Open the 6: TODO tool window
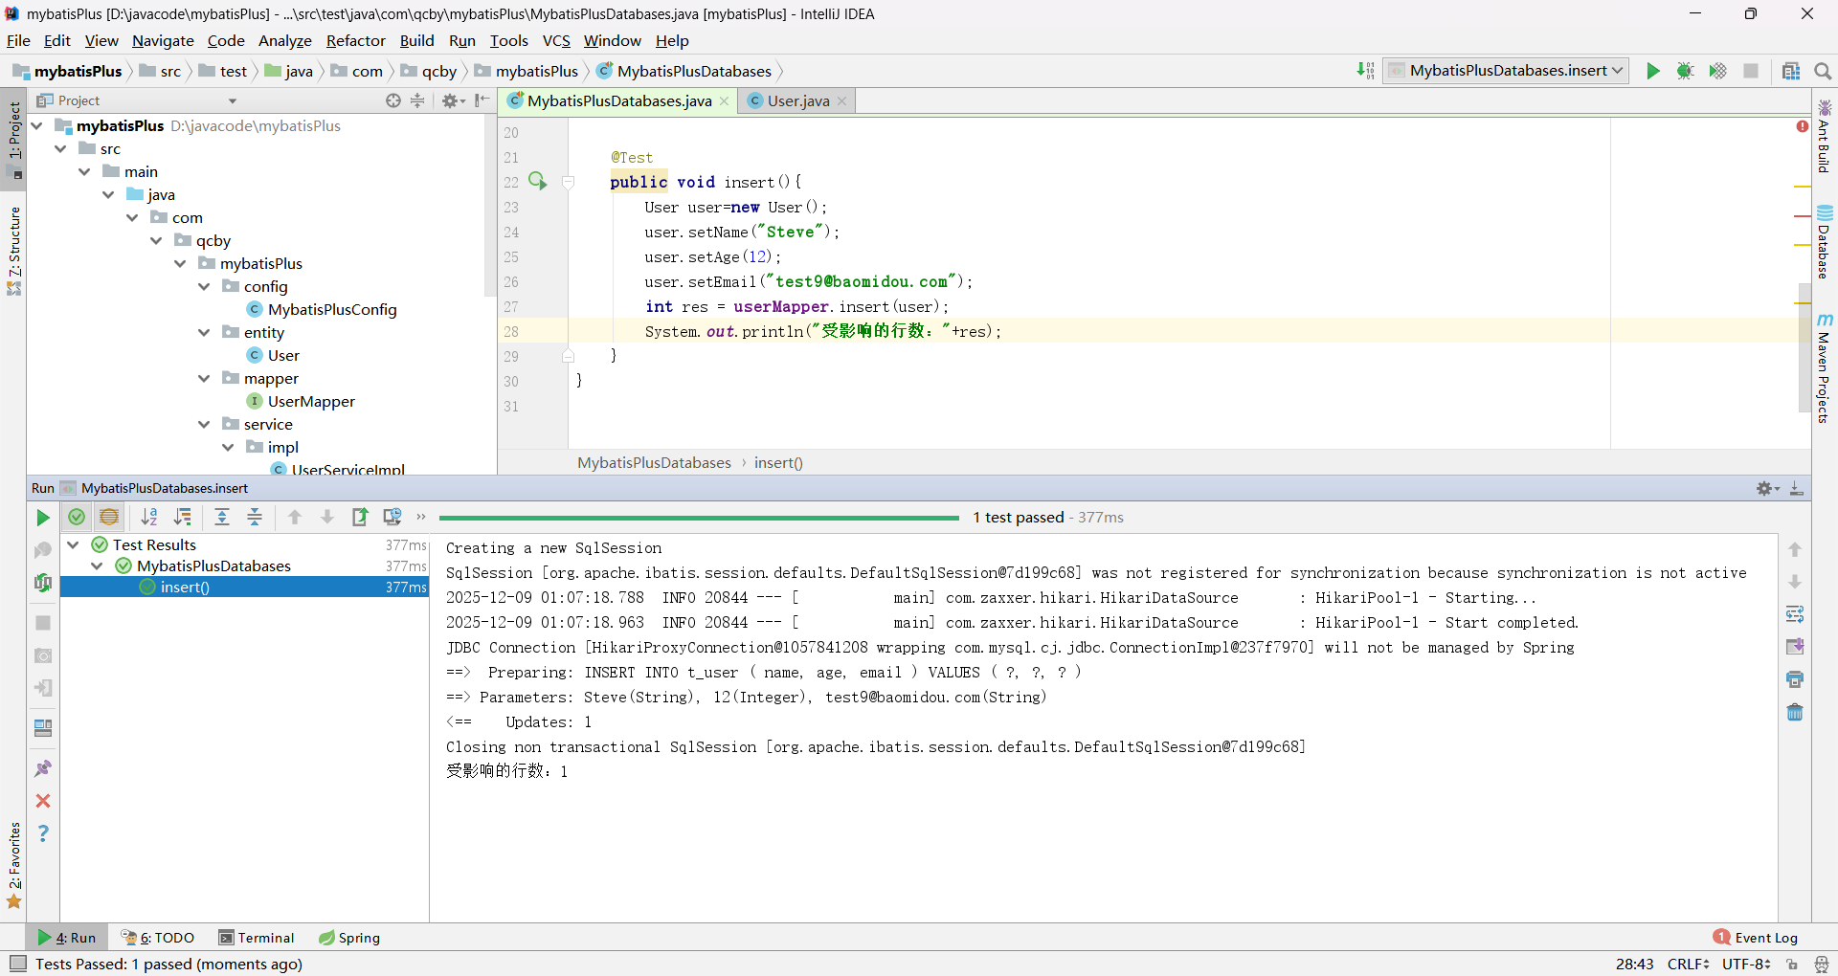 tap(158, 938)
